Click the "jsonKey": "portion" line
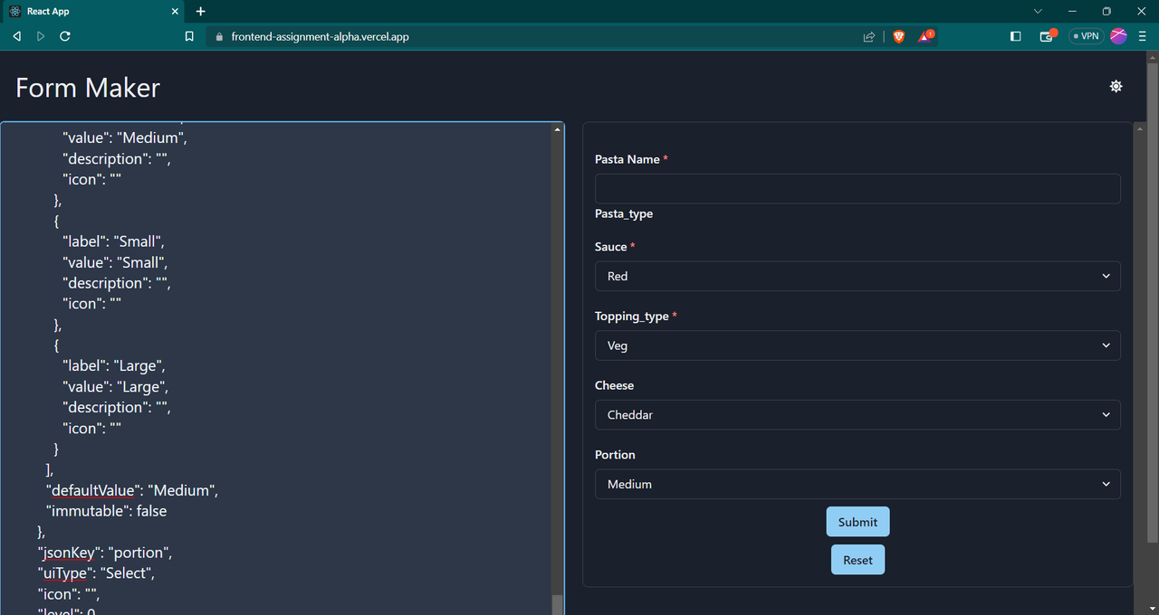This screenshot has width=1159, height=615. [x=104, y=552]
